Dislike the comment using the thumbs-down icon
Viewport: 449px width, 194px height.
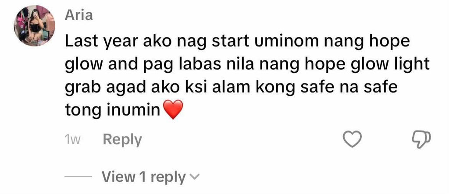click(421, 140)
